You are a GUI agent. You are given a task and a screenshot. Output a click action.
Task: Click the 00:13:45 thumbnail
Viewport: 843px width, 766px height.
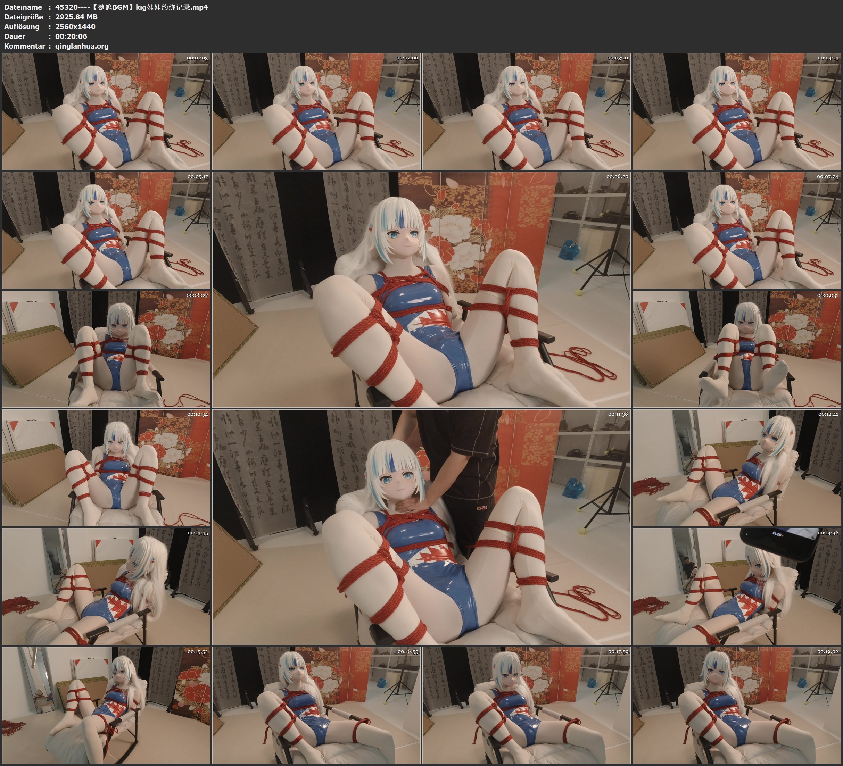click(x=106, y=586)
